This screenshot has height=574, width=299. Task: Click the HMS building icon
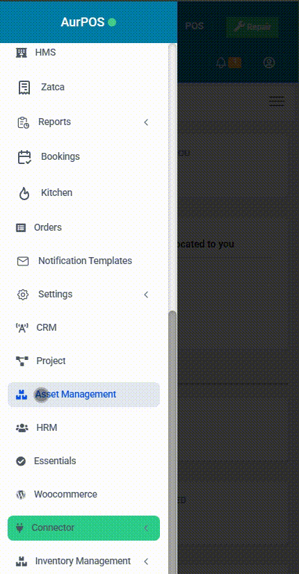[22, 52]
